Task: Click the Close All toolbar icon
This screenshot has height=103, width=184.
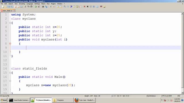Action: pyautogui.click(x=18, y=7)
